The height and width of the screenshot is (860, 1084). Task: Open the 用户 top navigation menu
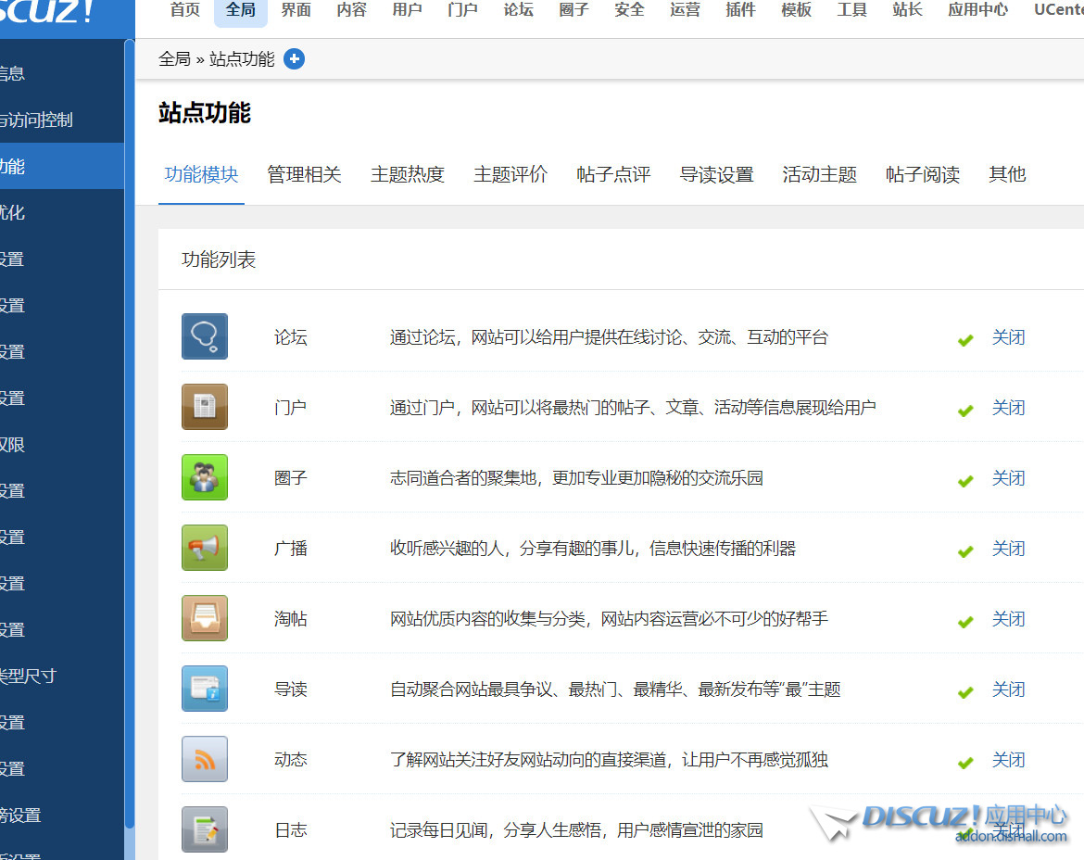407,10
